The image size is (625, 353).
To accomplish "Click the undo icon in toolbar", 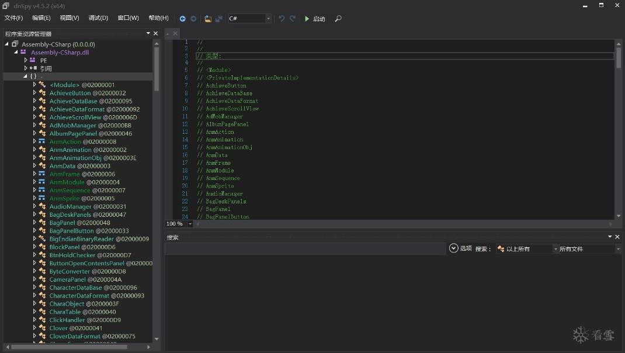I will click(x=282, y=19).
